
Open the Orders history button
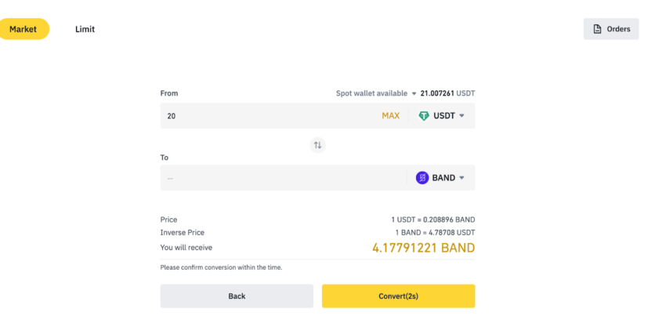[x=611, y=29]
